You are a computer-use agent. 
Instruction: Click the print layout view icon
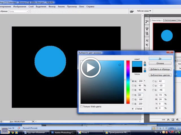tap(154, 128)
